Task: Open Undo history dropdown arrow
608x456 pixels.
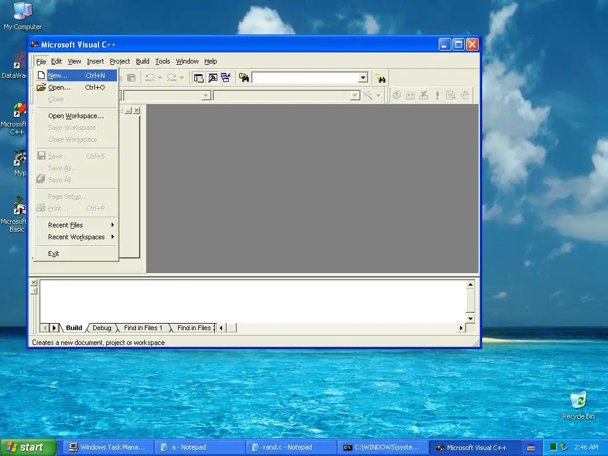Action: [160, 78]
